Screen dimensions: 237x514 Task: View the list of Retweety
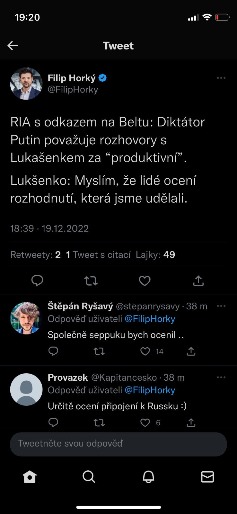click(35, 255)
